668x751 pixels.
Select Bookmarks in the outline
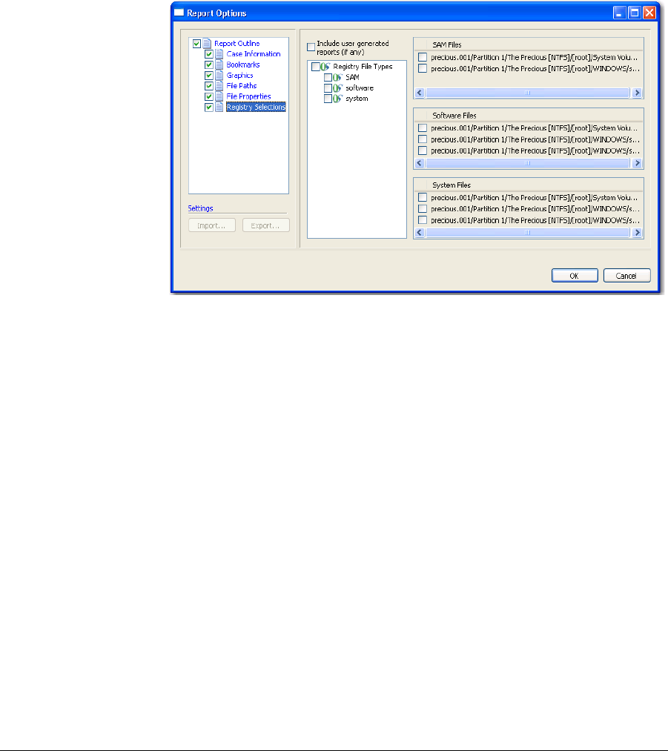243,64
